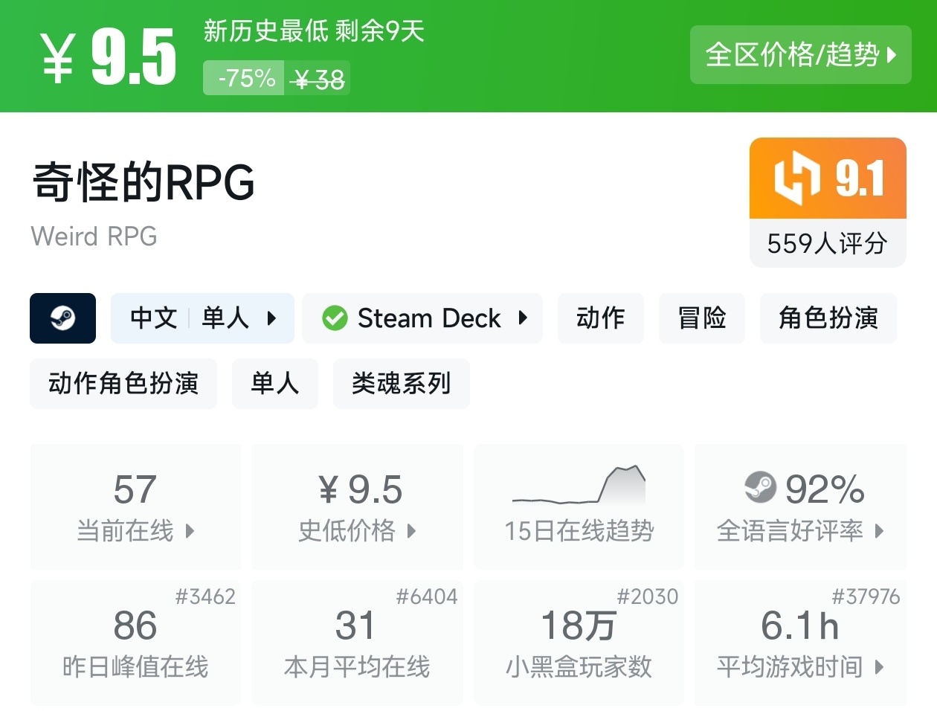Click the Steam platform icon
The image size is (937, 711).
pyautogui.click(x=62, y=318)
